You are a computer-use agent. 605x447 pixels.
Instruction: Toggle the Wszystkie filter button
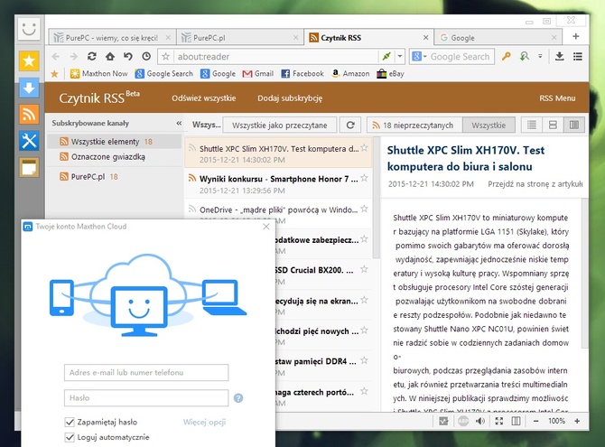[489, 125]
